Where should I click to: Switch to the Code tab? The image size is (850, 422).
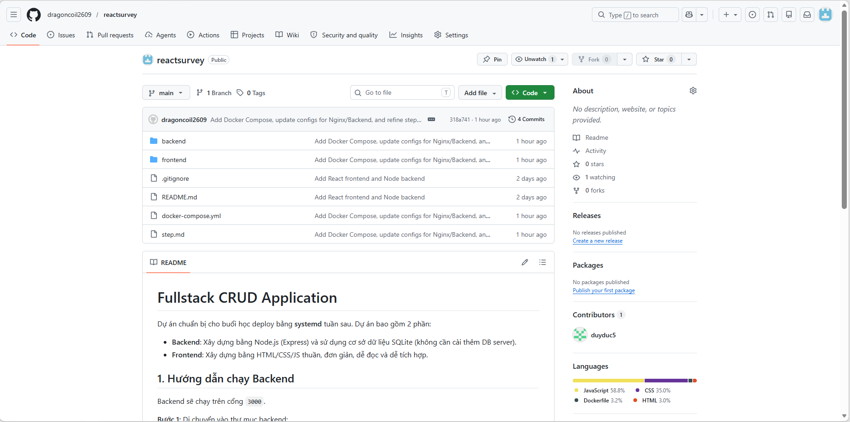(23, 35)
